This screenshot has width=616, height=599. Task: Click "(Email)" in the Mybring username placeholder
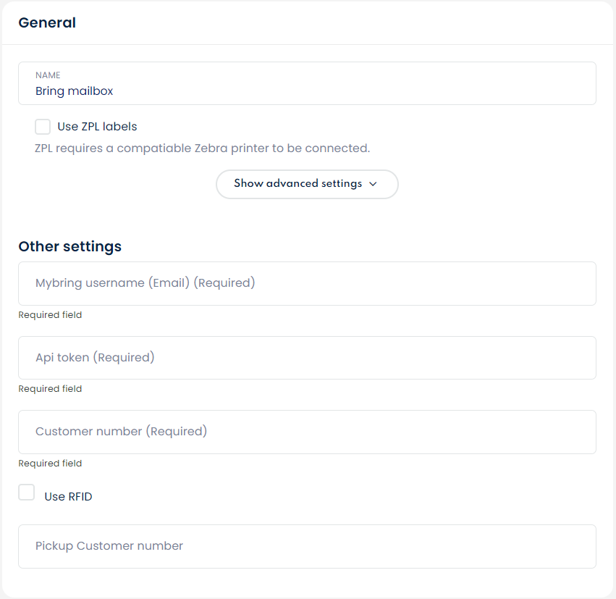point(170,283)
